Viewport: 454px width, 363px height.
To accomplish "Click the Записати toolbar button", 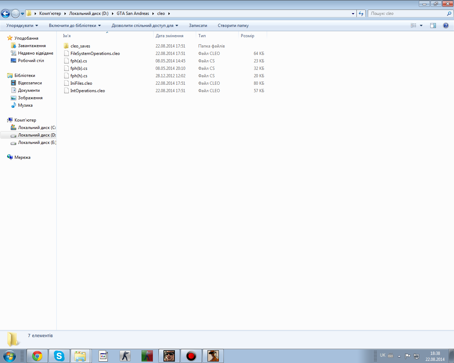I will click(198, 26).
